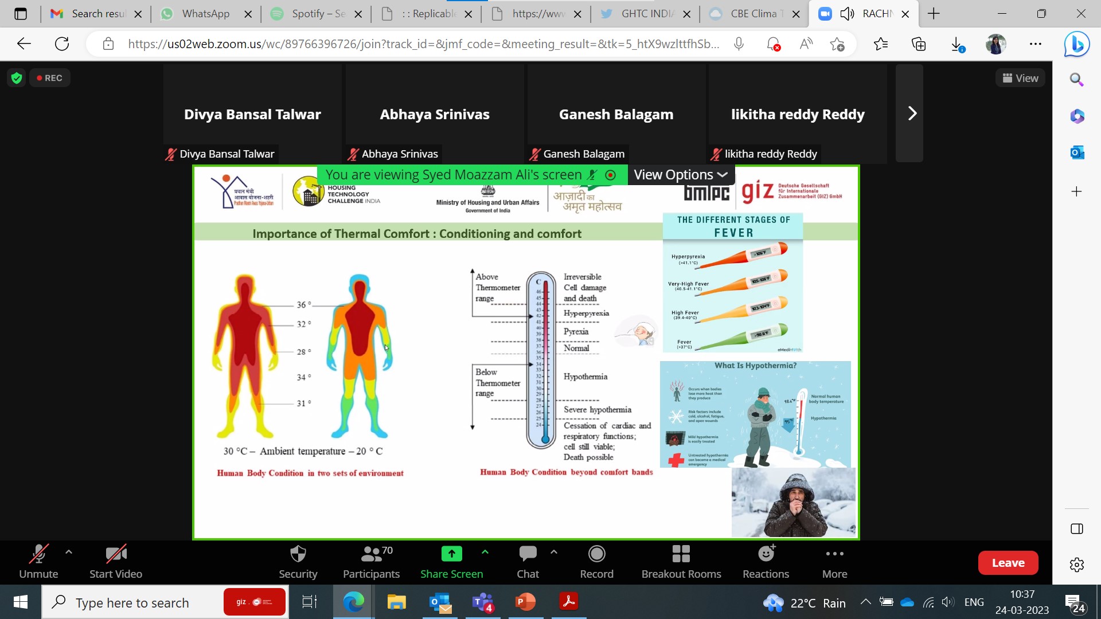The image size is (1101, 619).
Task: Toggle the browser sidebar pane icon
Action: pyautogui.click(x=1076, y=528)
